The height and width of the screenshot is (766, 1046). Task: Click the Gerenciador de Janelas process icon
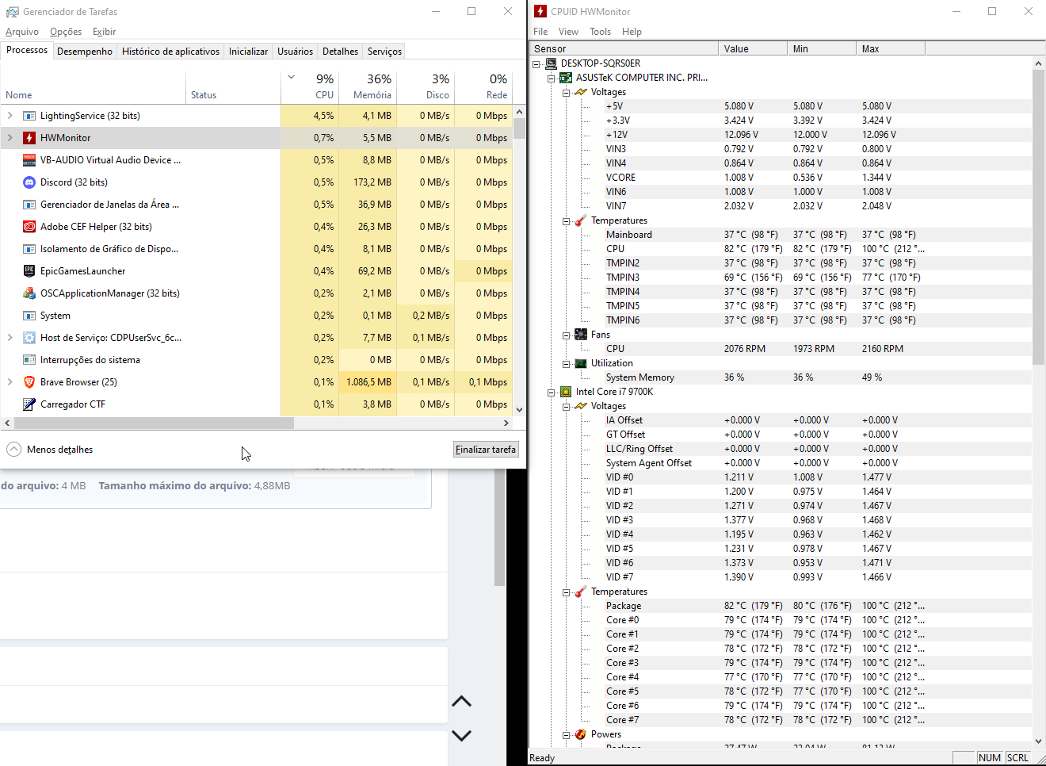(x=29, y=205)
